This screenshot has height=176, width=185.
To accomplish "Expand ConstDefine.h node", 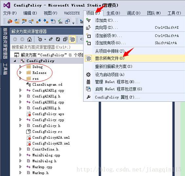I will (20, 149).
